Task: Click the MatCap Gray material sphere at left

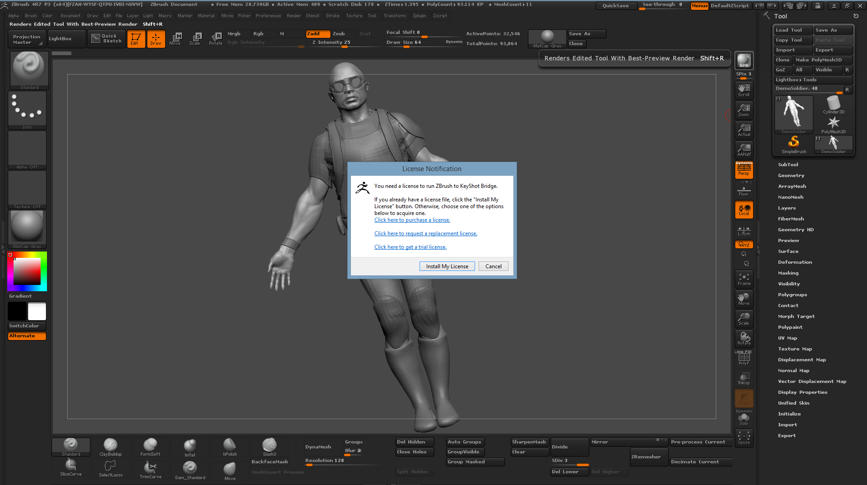Action: [27, 229]
